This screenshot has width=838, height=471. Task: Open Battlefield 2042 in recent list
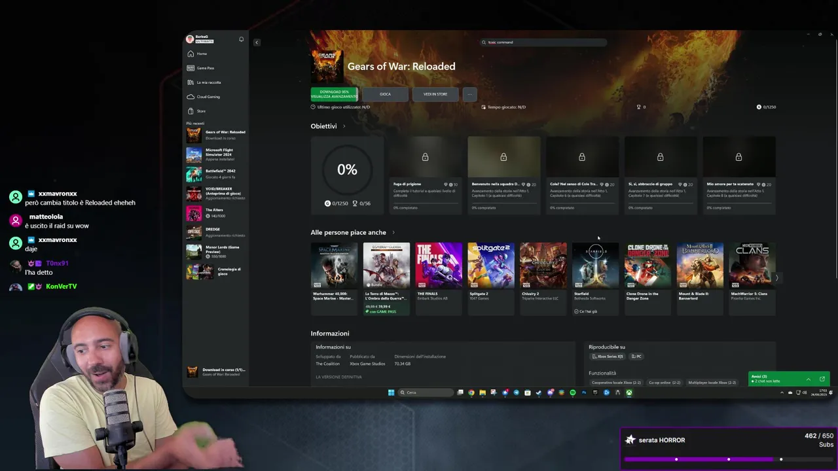pos(216,174)
